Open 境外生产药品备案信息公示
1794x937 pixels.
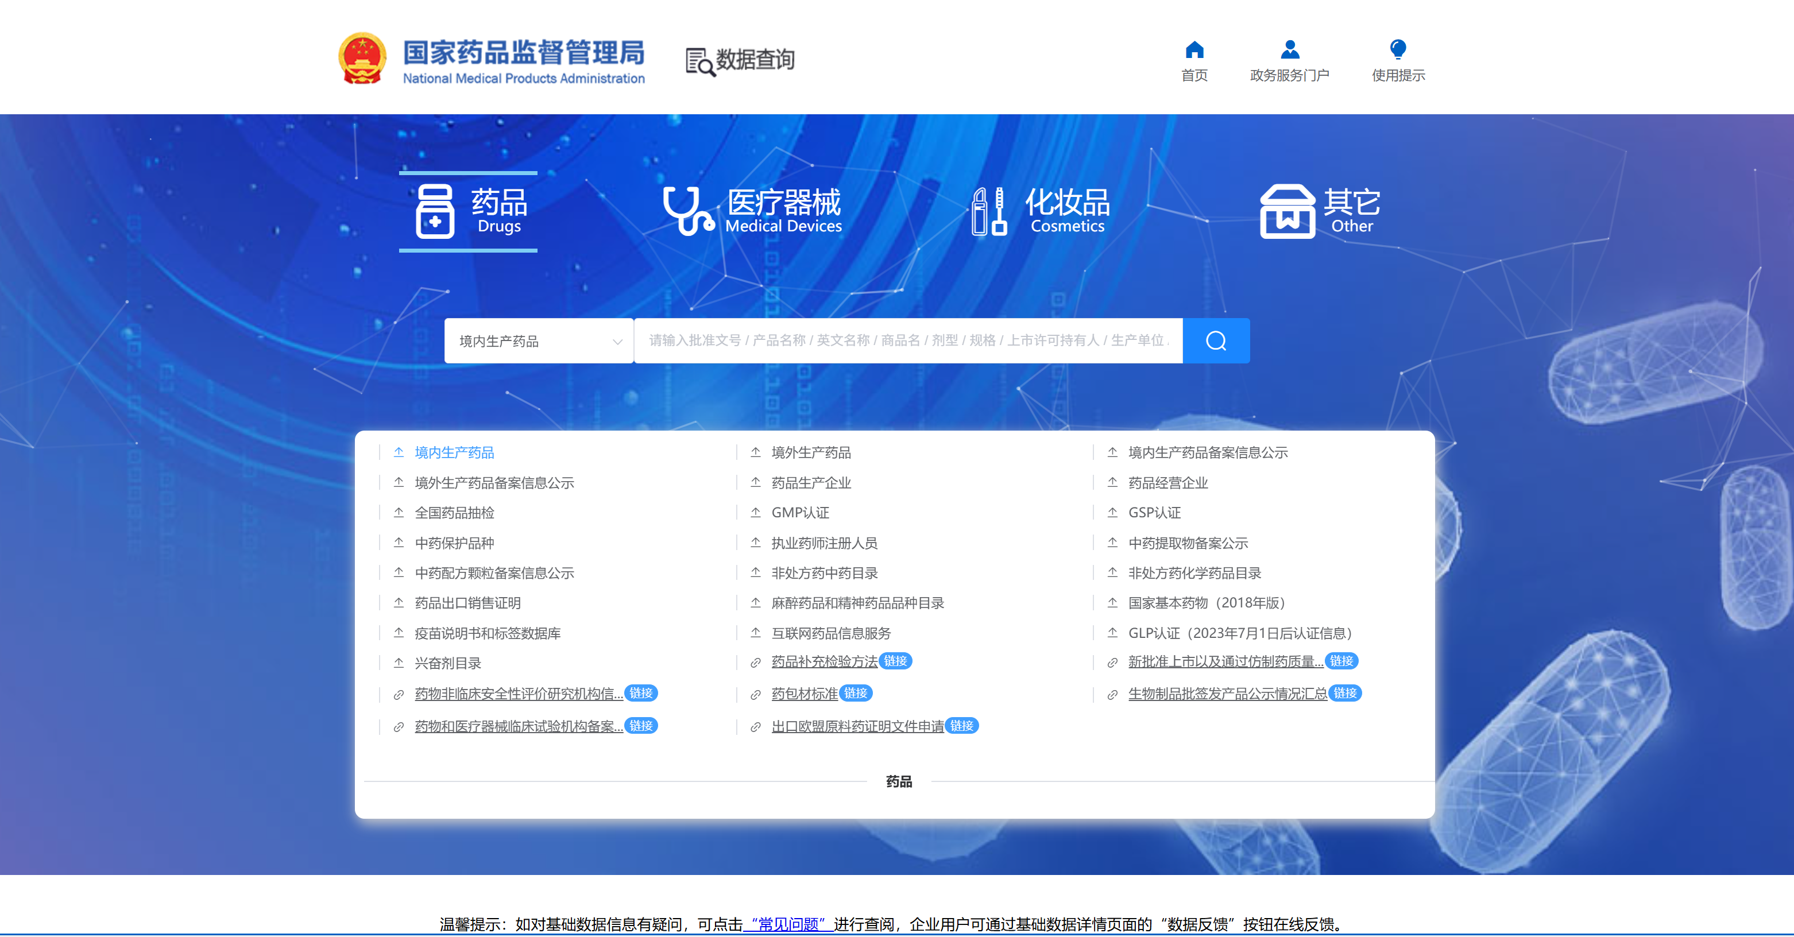[494, 482]
